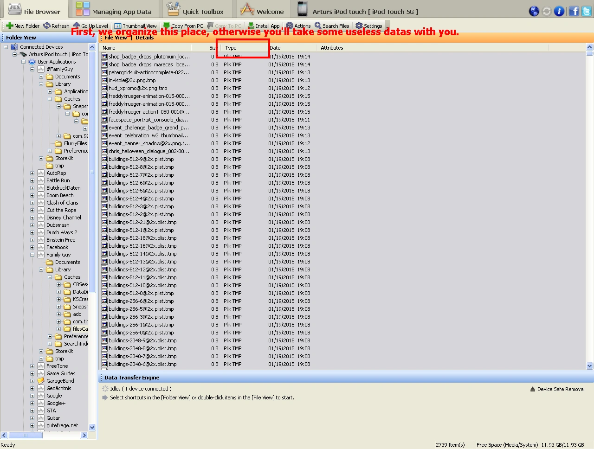Collapse the Connected Devices tree node
Screen dimensions: 594x449
coord(6,47)
